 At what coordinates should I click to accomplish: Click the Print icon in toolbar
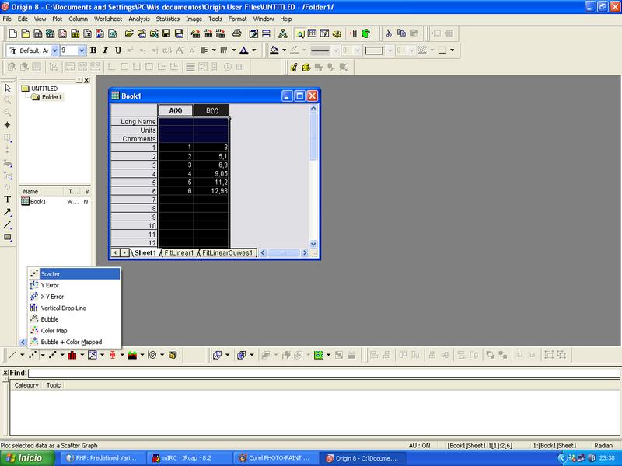click(237, 33)
